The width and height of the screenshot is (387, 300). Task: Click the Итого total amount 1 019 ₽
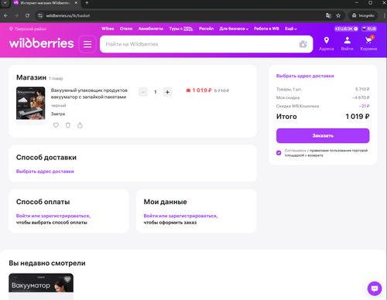pyautogui.click(x=358, y=117)
